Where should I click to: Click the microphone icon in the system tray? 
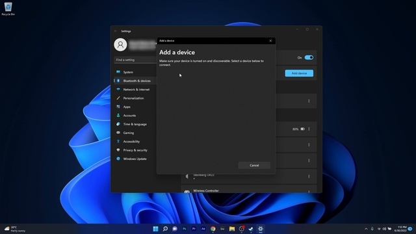pos(372,229)
